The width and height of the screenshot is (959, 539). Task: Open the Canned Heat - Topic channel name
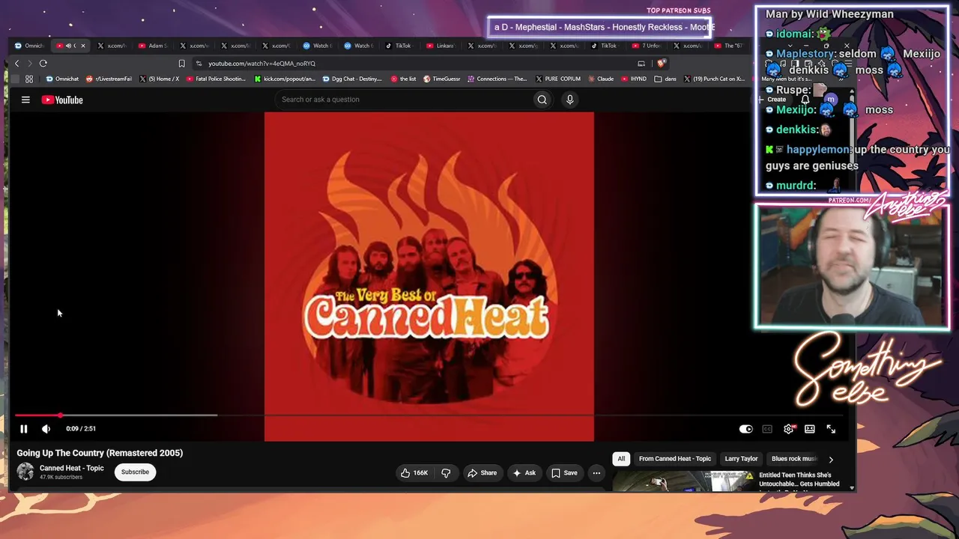72,468
